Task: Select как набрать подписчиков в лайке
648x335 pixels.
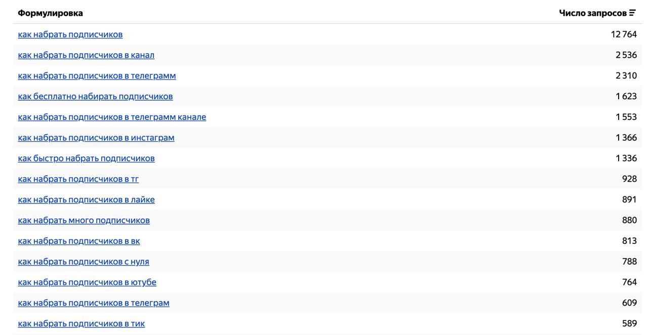Action: [86, 200]
